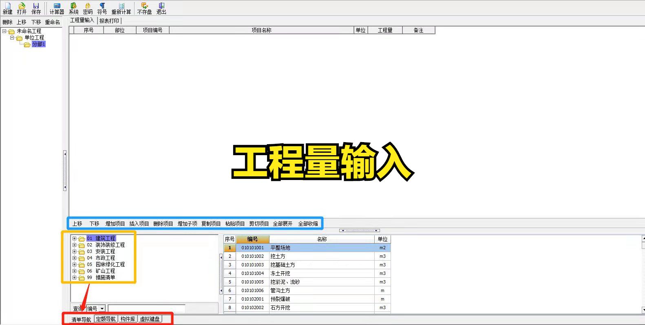Click the 工程量 column header

pyautogui.click(x=385, y=30)
